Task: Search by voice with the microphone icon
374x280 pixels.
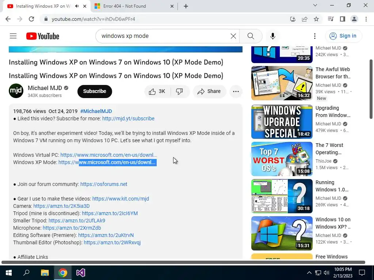Action: tap(273, 36)
